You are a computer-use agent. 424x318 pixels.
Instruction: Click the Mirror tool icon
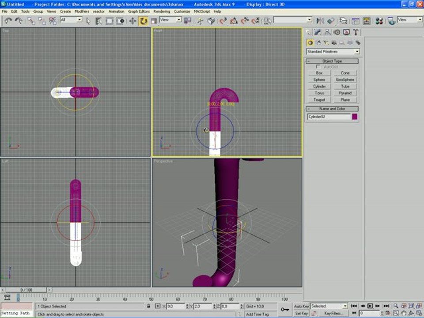[x=320, y=21]
